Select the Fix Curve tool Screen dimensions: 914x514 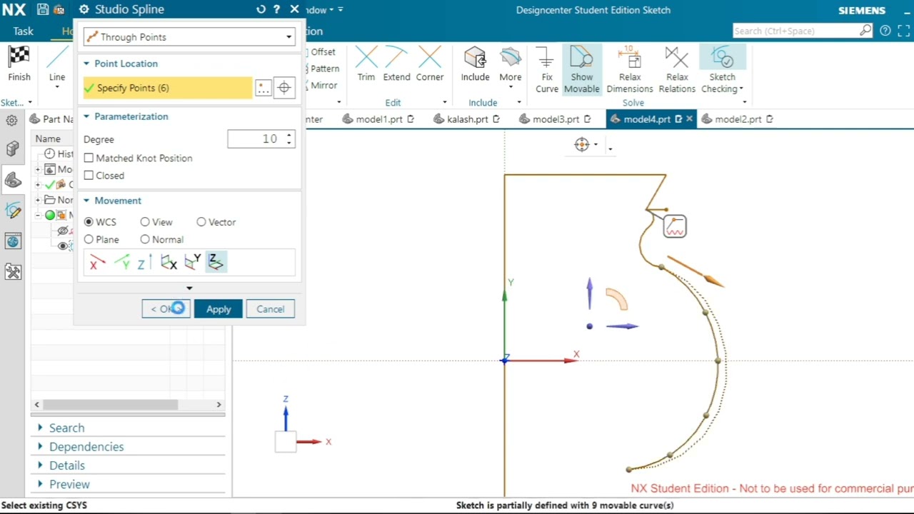tap(546, 69)
